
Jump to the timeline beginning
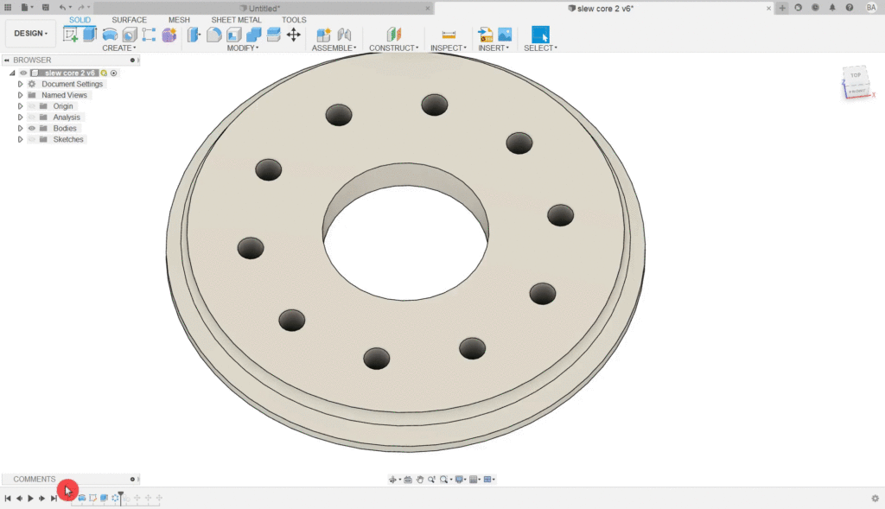coord(8,499)
